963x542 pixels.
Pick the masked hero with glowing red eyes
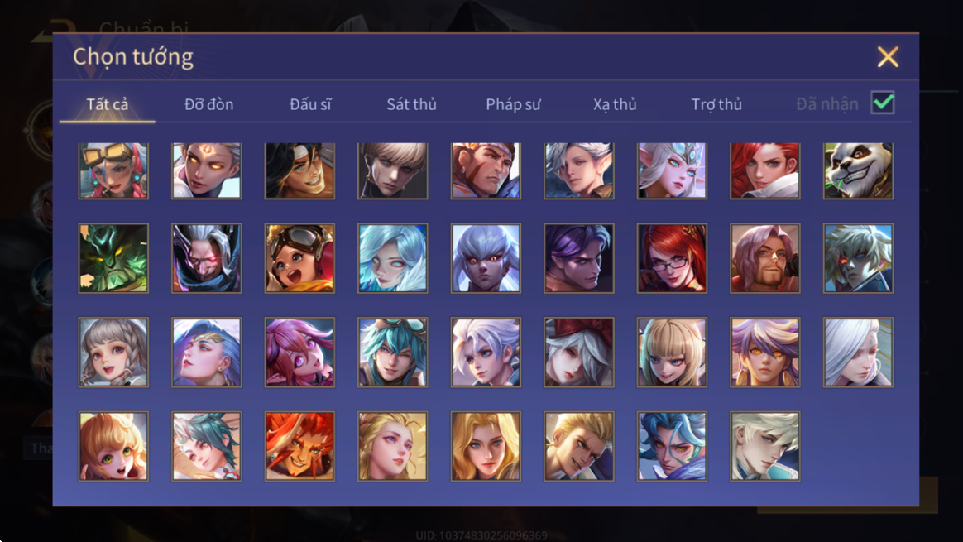pos(206,258)
